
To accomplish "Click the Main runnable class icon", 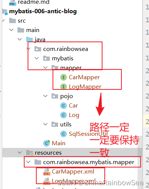I will pos(47,143).
